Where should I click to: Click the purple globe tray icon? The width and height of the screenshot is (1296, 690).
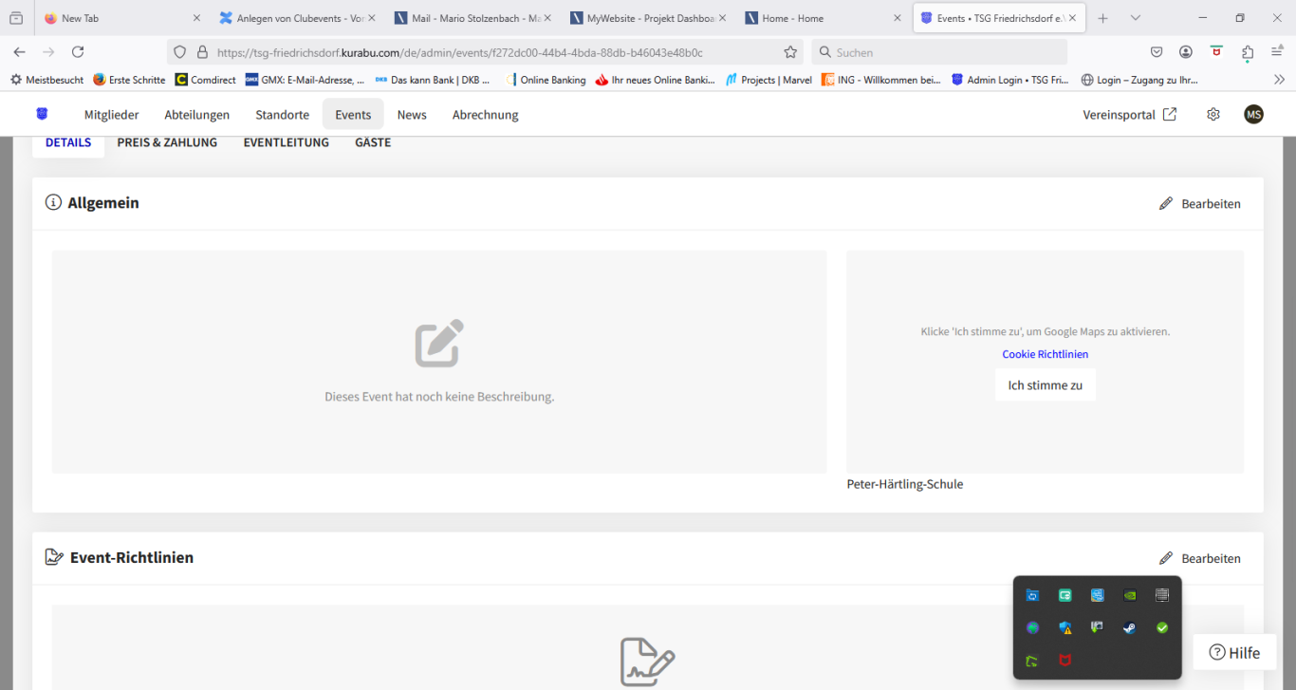point(1032,627)
